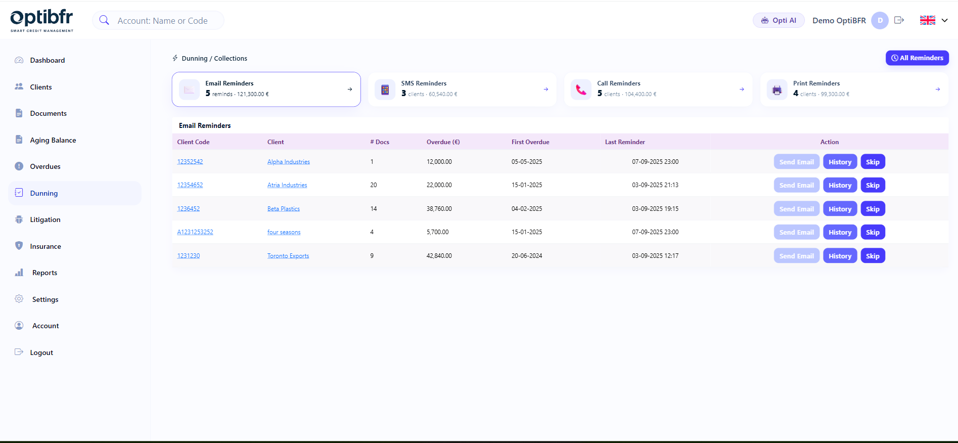Click the logout icon beside user avatar
Image resolution: width=958 pixels, height=443 pixels.
tap(899, 20)
